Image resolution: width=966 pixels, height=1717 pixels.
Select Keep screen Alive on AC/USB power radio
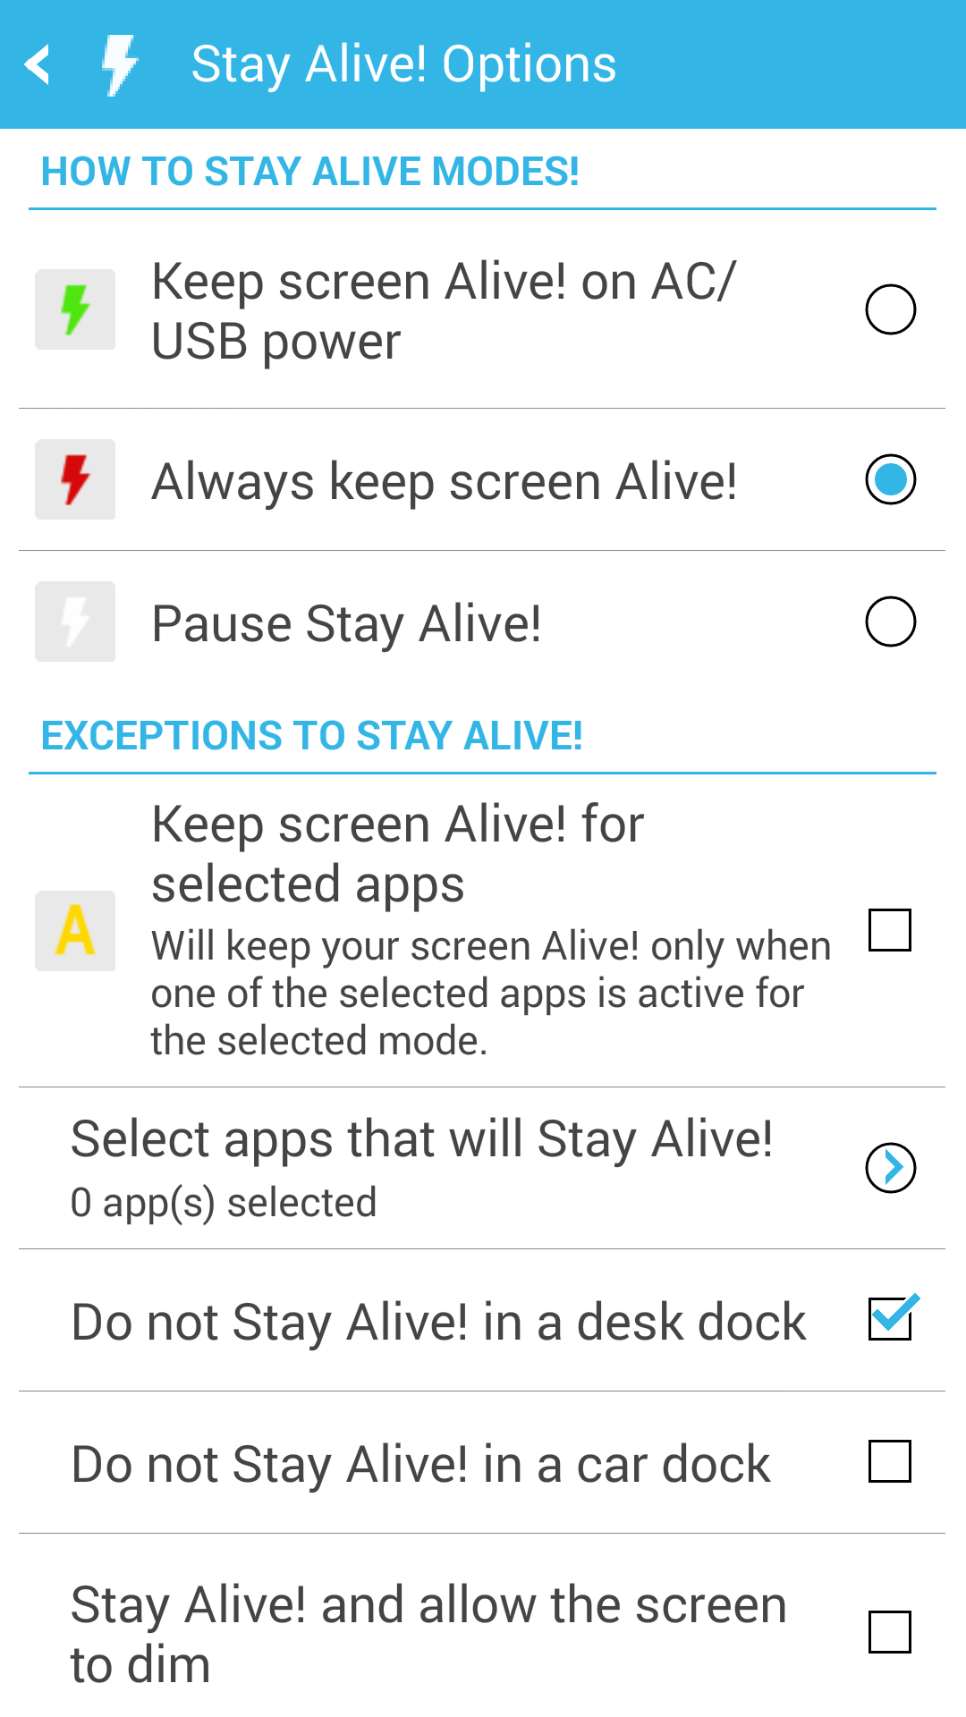pyautogui.click(x=891, y=309)
